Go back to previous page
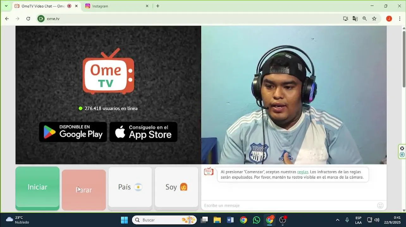This screenshot has width=406, height=227. pos(7,19)
